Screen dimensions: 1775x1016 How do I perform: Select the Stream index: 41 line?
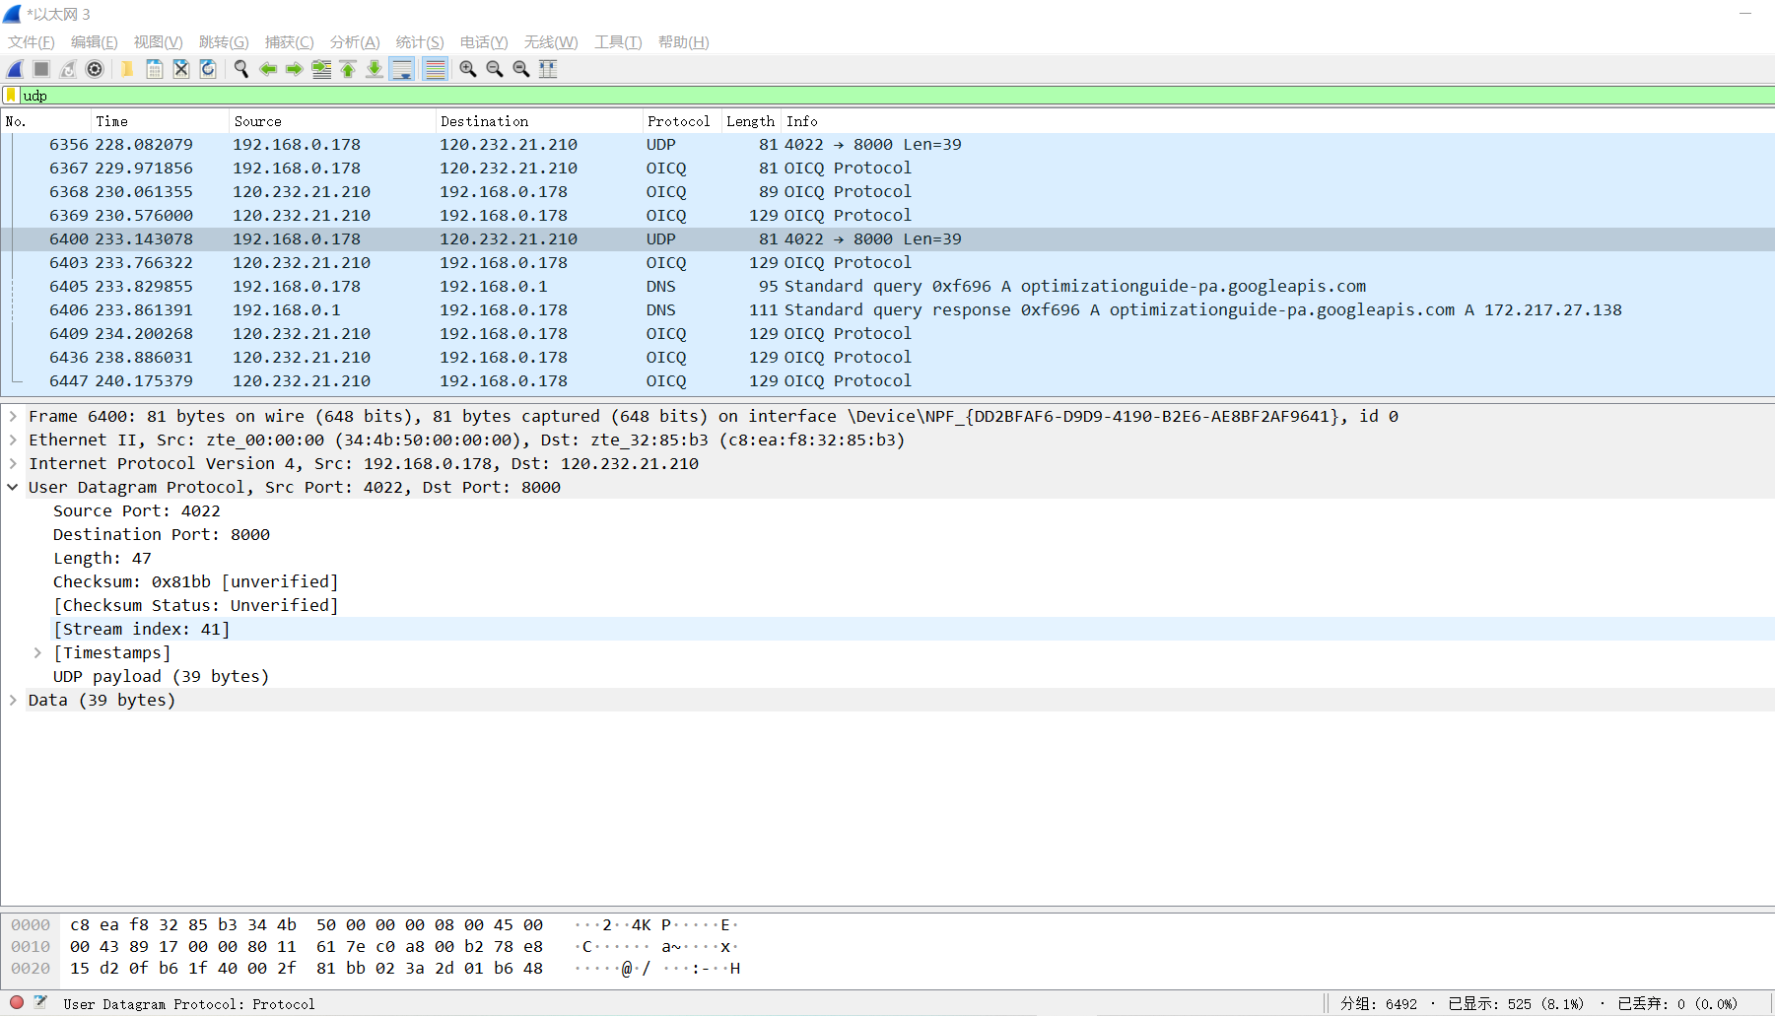142,629
